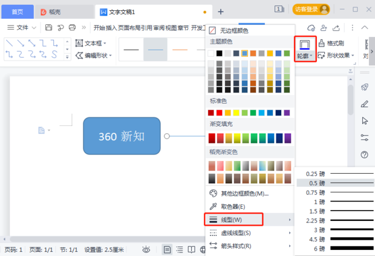Screen dimensions: 375x256
Task: Open the 箭头样式(R) arrow style submenu
Action: (250, 246)
